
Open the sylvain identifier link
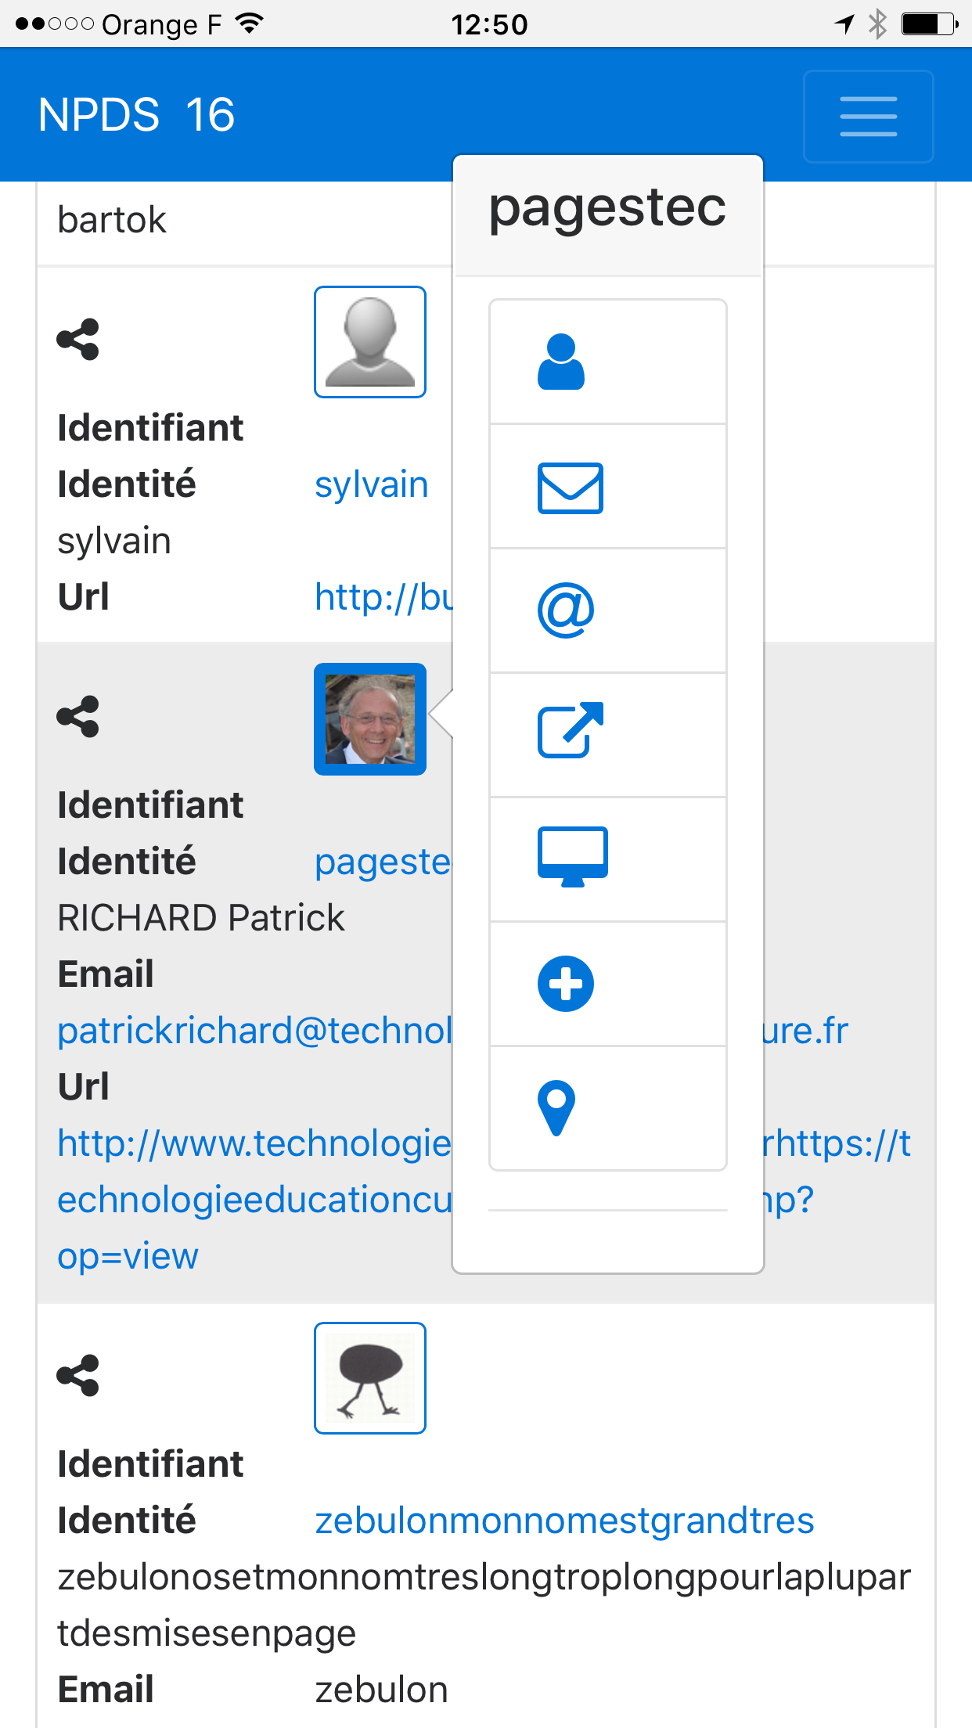371,484
